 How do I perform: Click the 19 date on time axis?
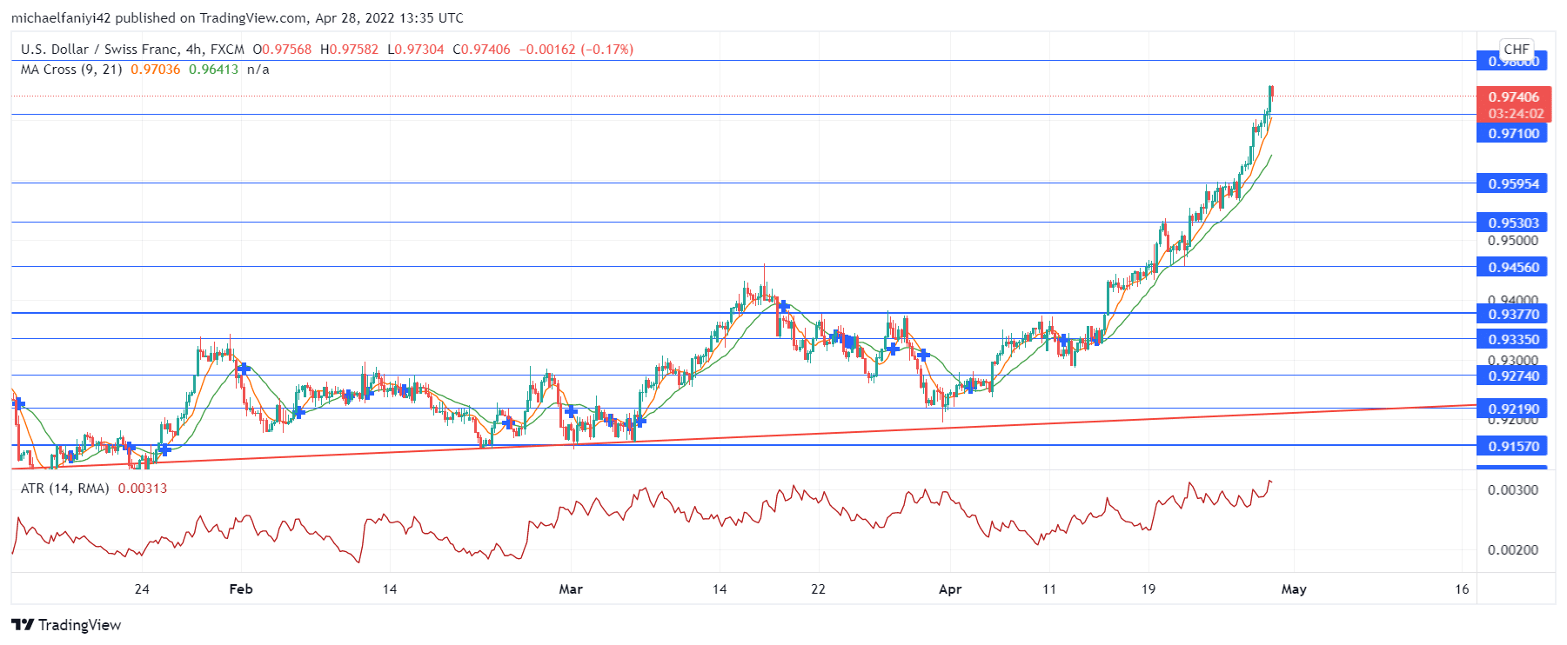[x=1148, y=589]
